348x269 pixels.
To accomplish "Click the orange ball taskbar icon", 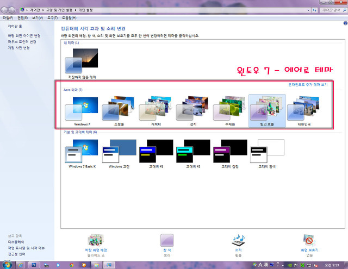I will tap(84, 265).
